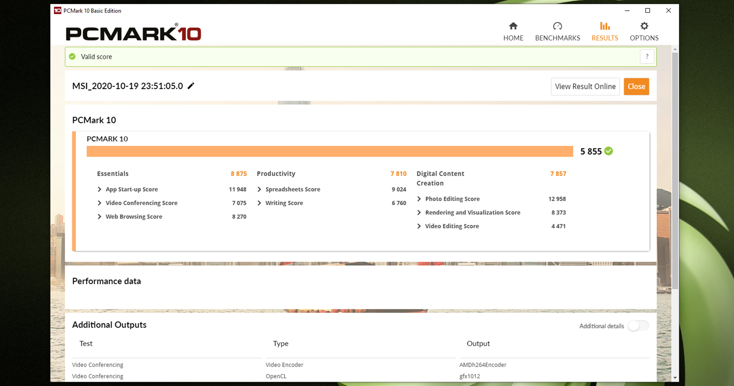The image size is (734, 386).
Task: Click View Result Online button
Action: (x=585, y=86)
